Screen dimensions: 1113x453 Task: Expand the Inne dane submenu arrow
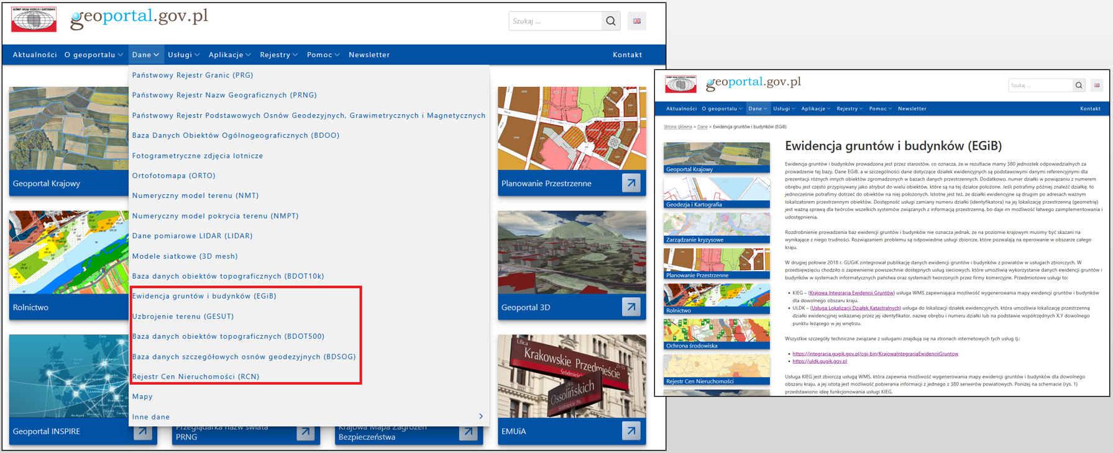tap(480, 416)
